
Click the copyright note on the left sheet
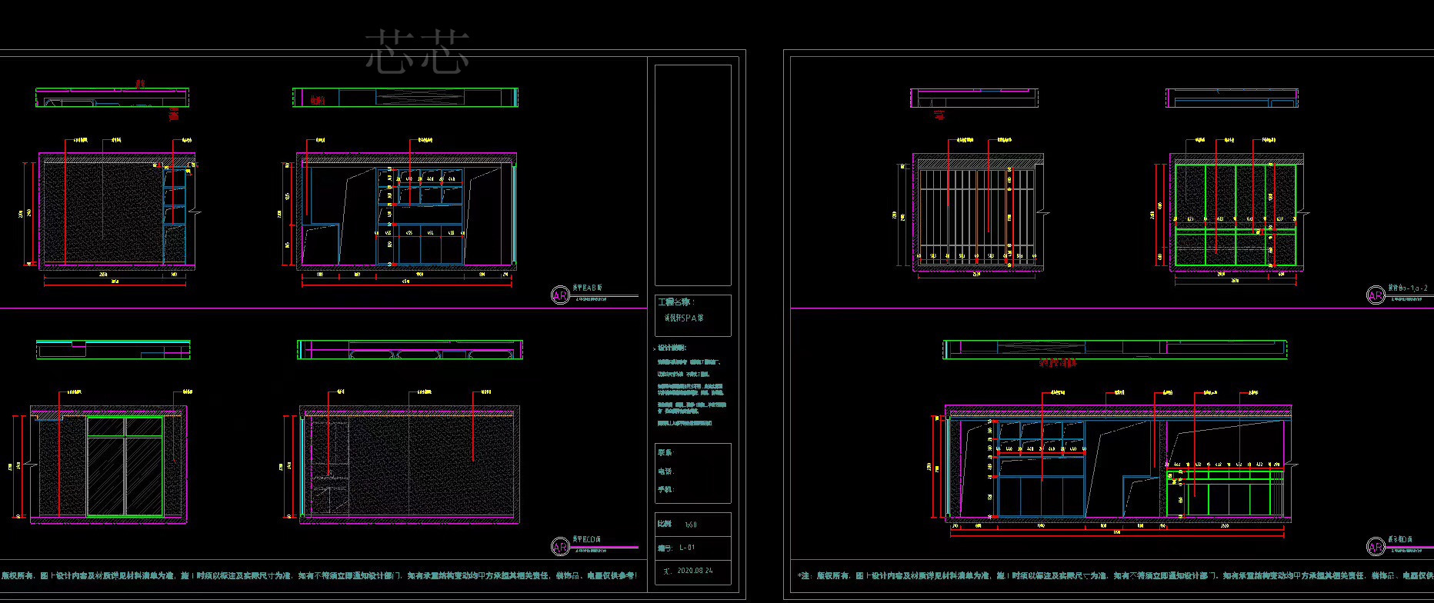(x=319, y=575)
